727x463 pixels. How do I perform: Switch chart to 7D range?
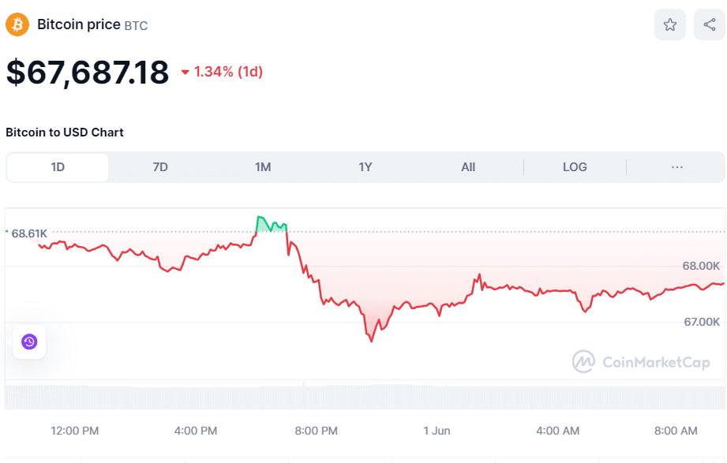[160, 166]
